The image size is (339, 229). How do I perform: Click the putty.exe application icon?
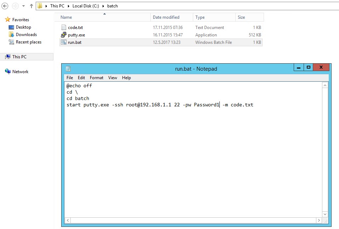(64, 35)
